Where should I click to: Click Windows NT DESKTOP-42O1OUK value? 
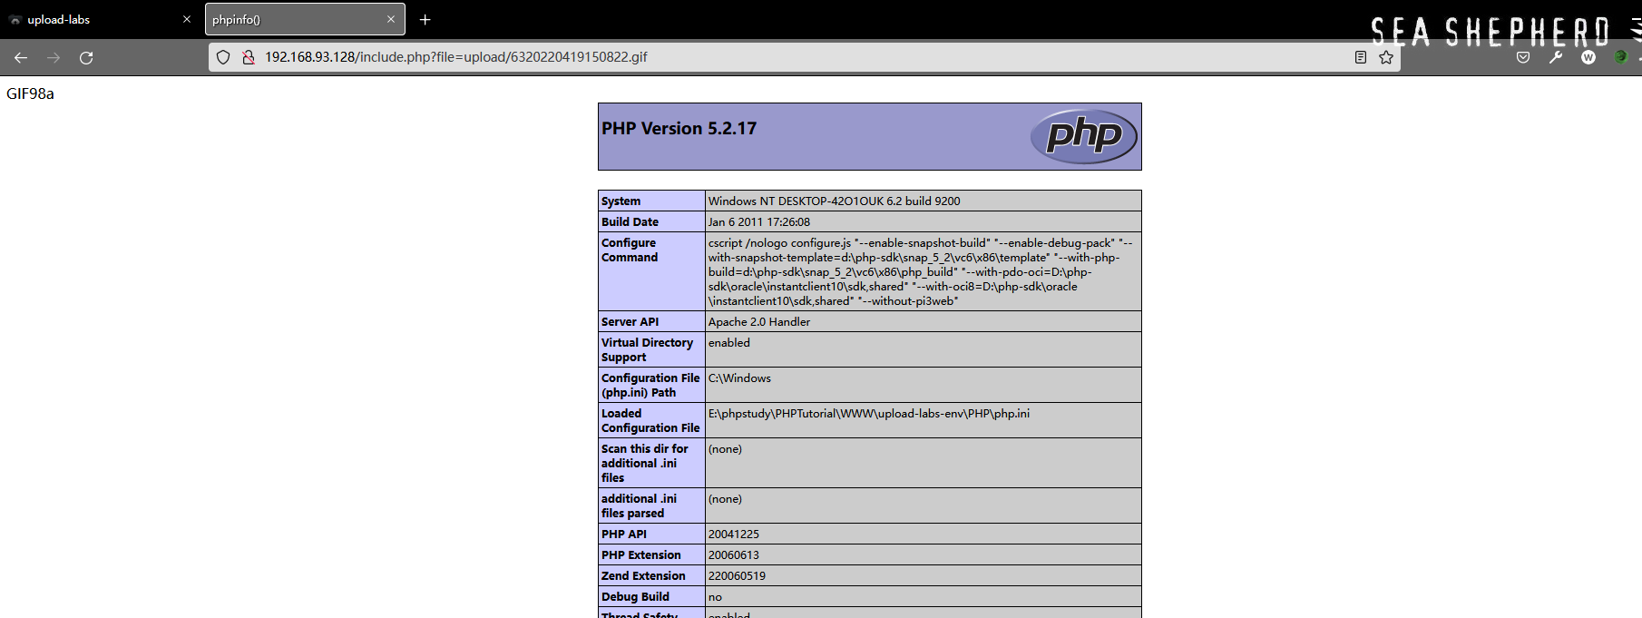point(834,201)
